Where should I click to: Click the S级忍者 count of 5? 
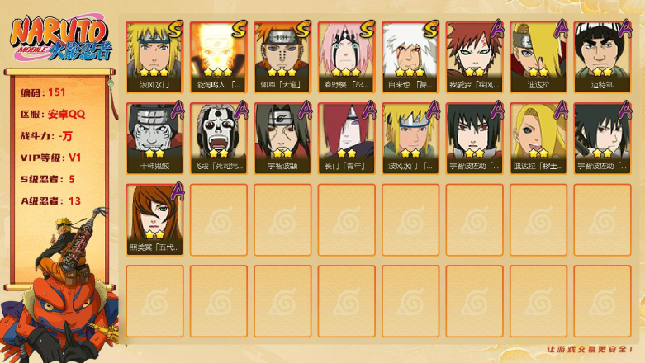click(72, 179)
